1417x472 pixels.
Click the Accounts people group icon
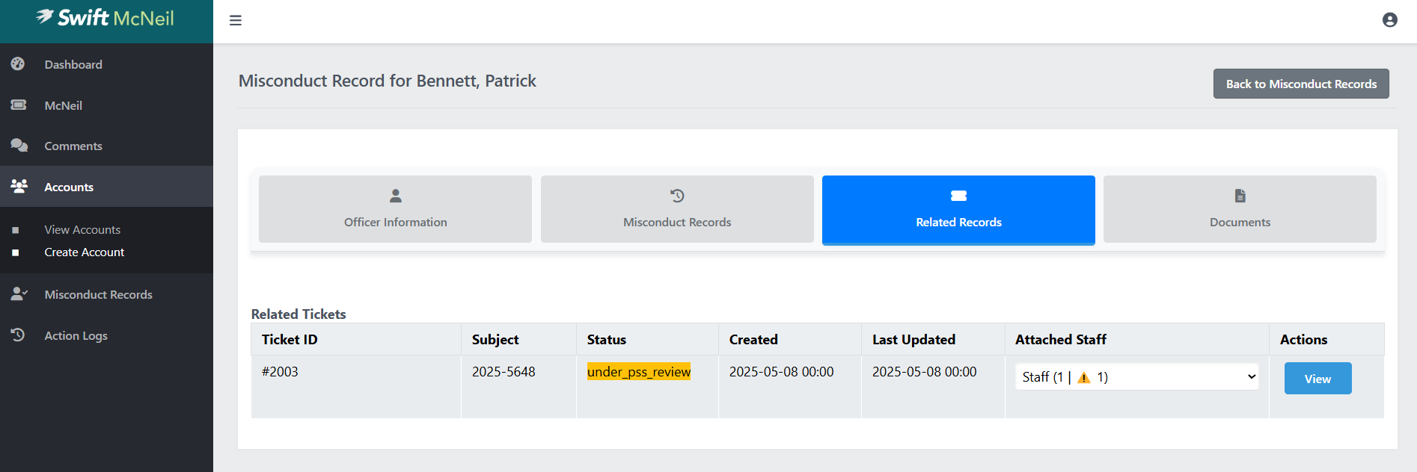click(19, 186)
